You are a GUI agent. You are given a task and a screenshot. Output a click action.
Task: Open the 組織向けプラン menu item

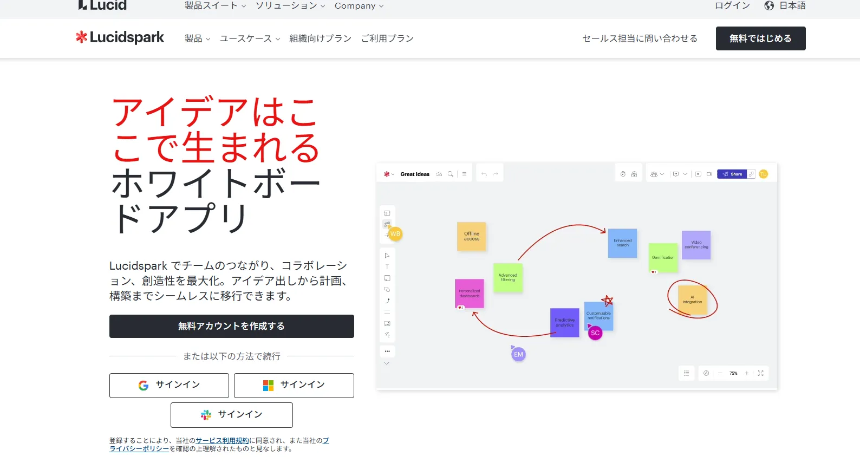point(320,38)
